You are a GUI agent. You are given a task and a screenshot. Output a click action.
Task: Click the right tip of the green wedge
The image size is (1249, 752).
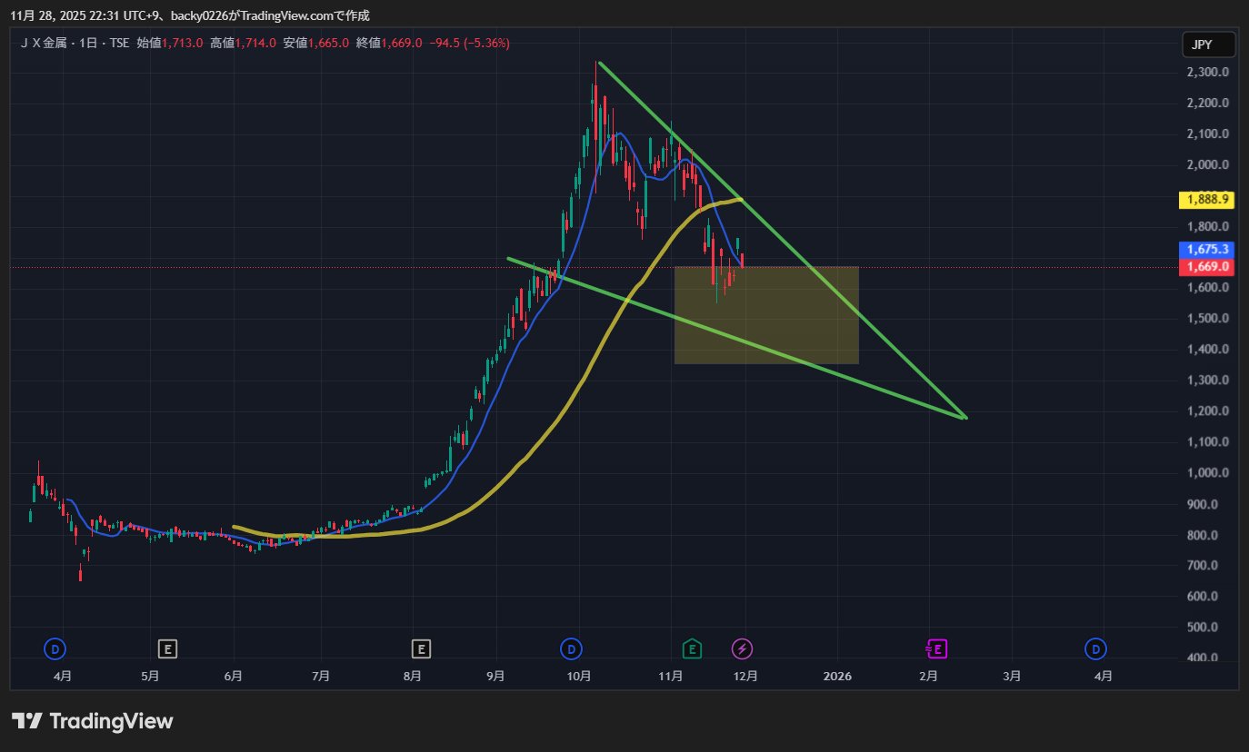point(964,418)
